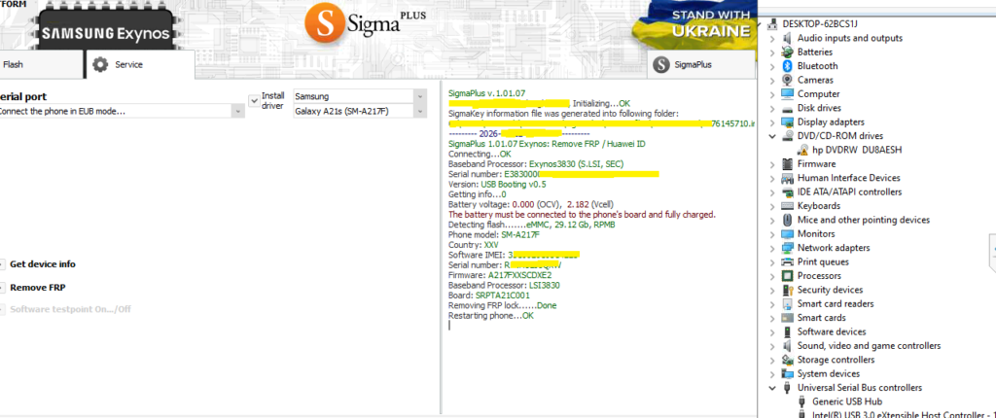
Task: Click the Service tab gear icon
Action: pyautogui.click(x=100, y=65)
